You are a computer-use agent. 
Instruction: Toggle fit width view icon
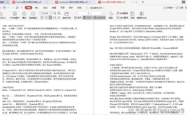click(x=50, y=18)
